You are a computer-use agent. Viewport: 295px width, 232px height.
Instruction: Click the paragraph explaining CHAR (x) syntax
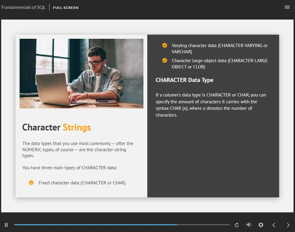[211, 105]
